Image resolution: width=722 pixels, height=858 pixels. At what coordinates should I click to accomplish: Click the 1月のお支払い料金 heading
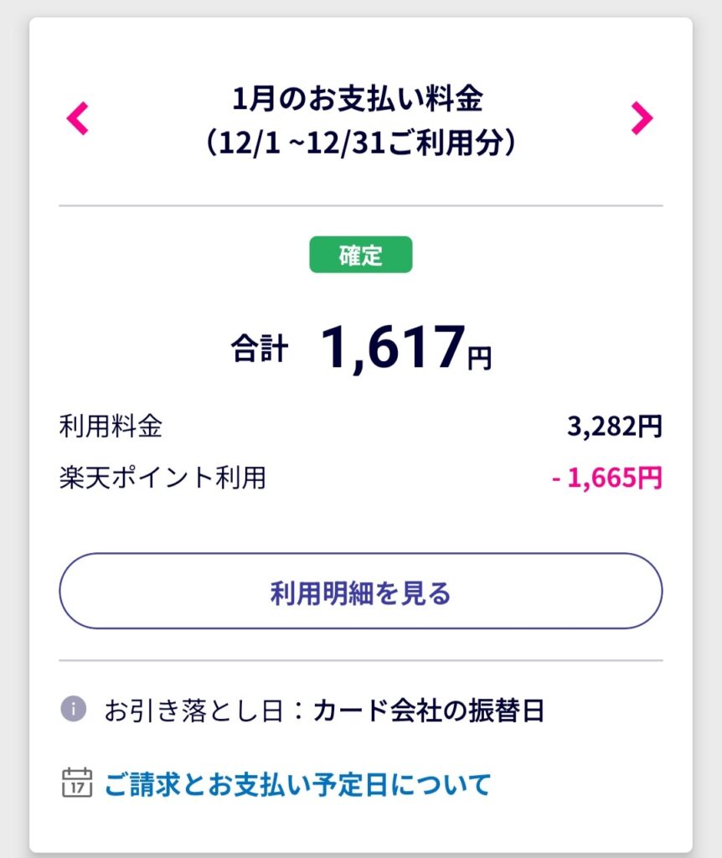click(359, 100)
